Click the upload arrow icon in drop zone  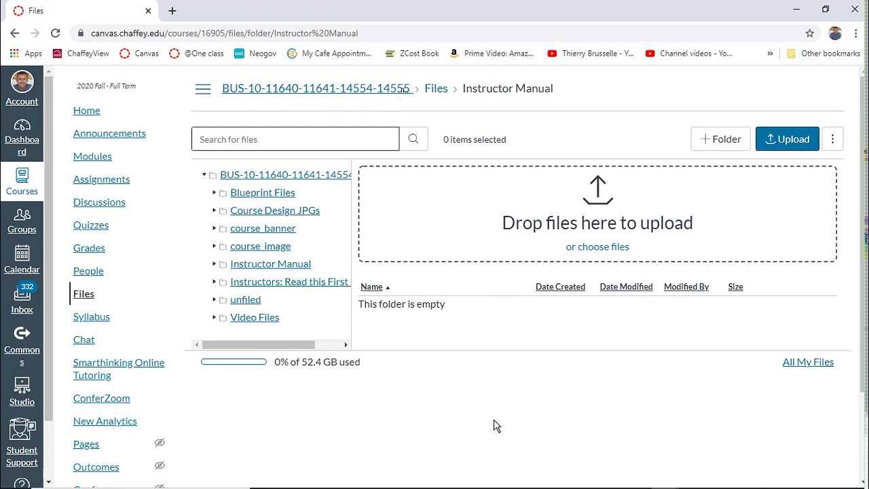click(x=597, y=190)
